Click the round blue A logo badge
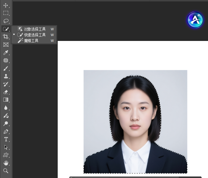Viewport: 208px width, 178px height. coord(195,20)
